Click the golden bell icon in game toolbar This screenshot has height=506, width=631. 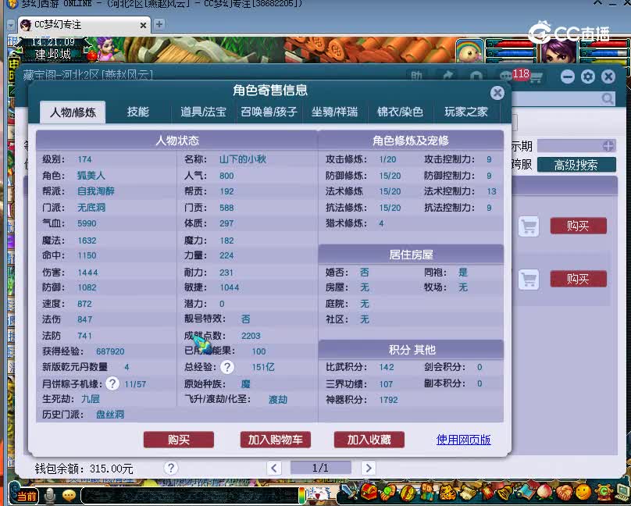[x=506, y=491]
